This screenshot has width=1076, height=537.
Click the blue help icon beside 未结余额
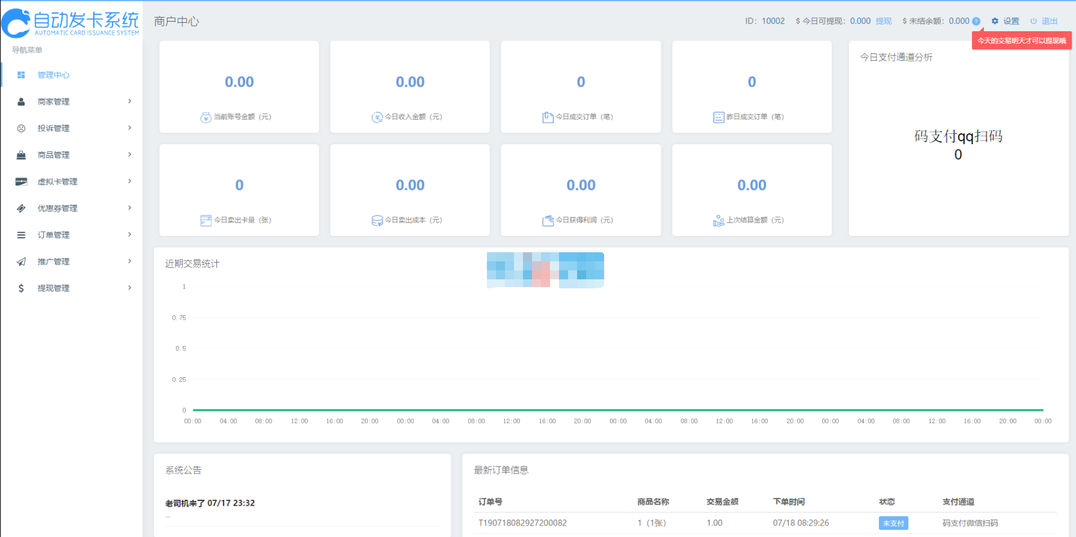[976, 21]
